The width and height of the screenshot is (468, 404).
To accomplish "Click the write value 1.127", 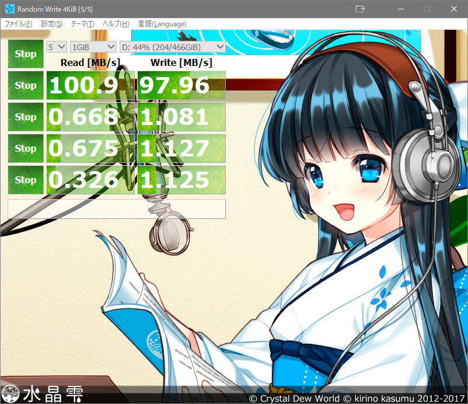I will pyautogui.click(x=181, y=148).
